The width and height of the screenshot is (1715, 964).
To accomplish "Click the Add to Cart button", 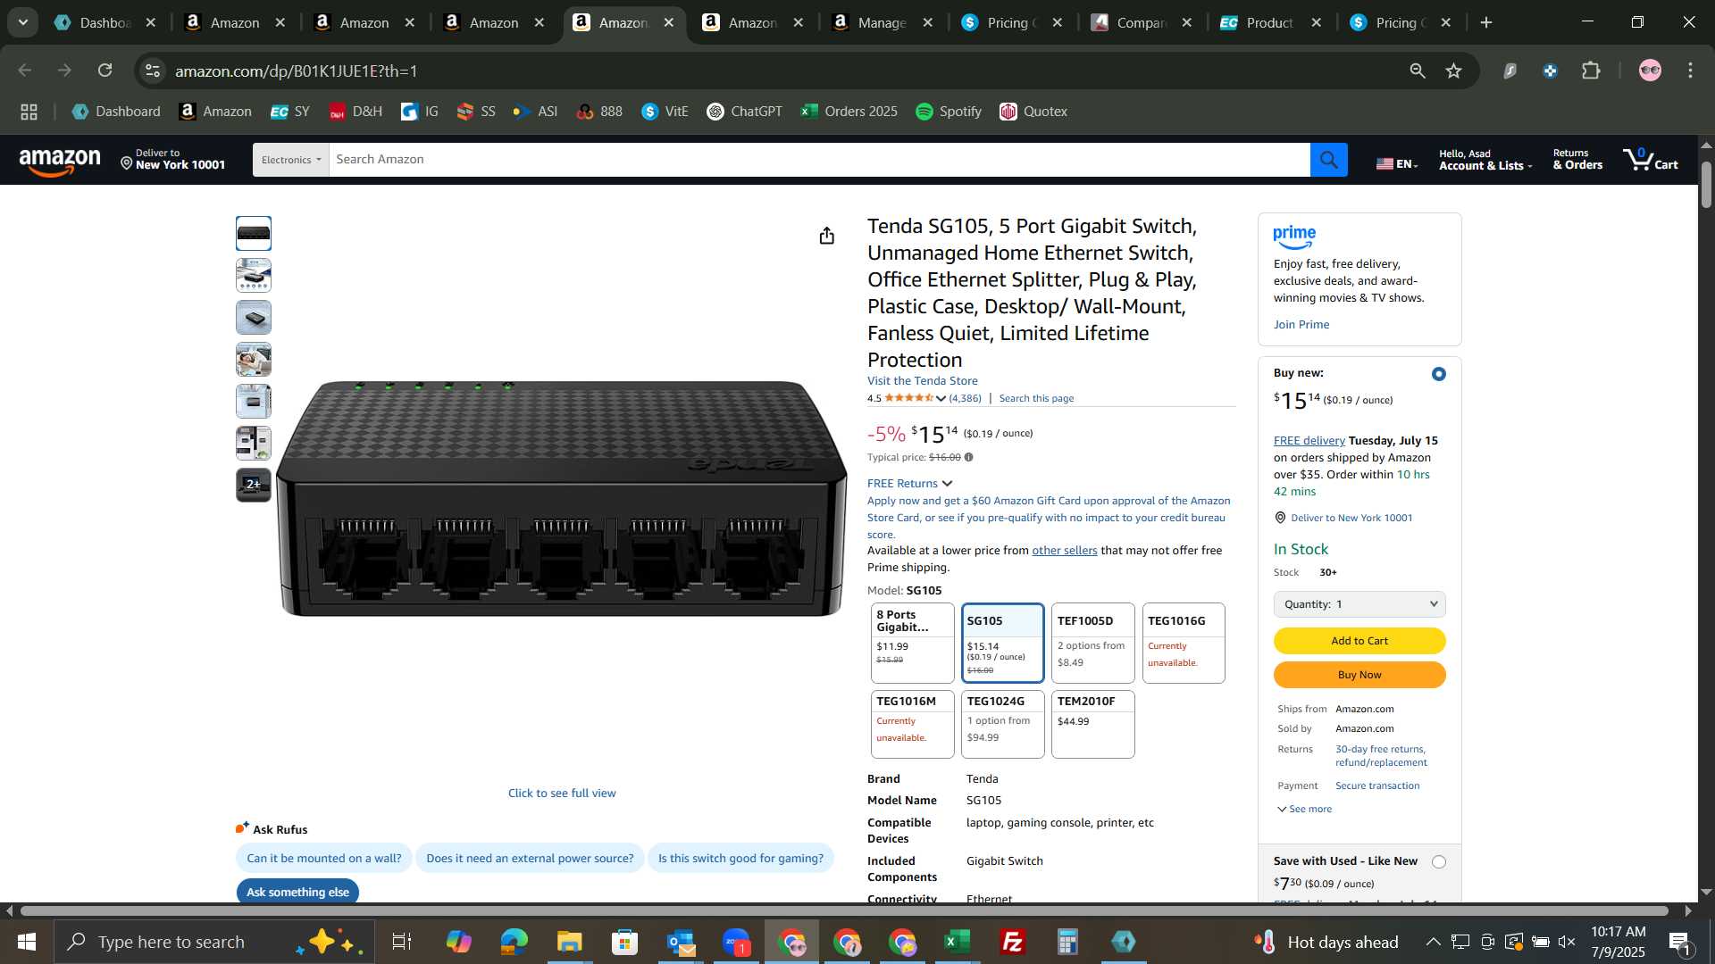I will (1359, 641).
